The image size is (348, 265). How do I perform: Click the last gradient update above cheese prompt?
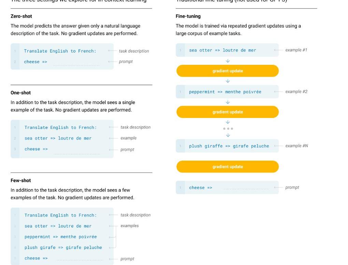coord(228,167)
